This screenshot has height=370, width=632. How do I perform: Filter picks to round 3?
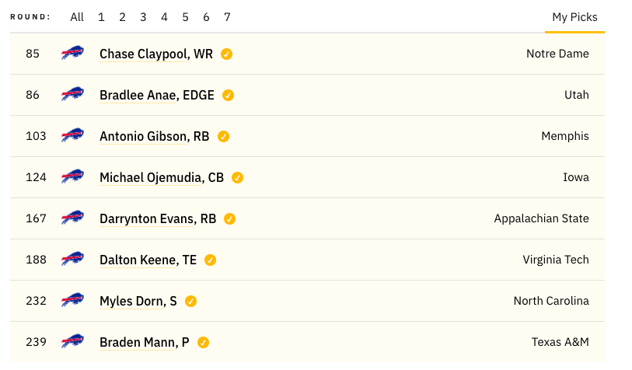[x=143, y=17]
